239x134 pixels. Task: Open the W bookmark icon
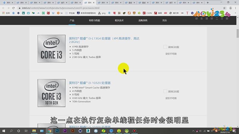[x=53, y=13]
